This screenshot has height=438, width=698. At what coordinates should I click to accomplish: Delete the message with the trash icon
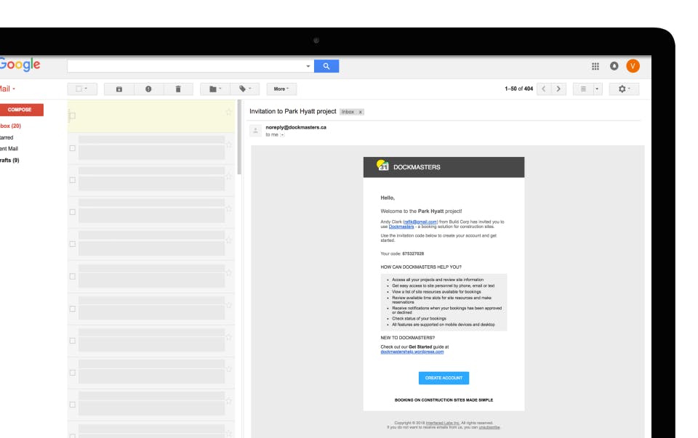(x=178, y=89)
